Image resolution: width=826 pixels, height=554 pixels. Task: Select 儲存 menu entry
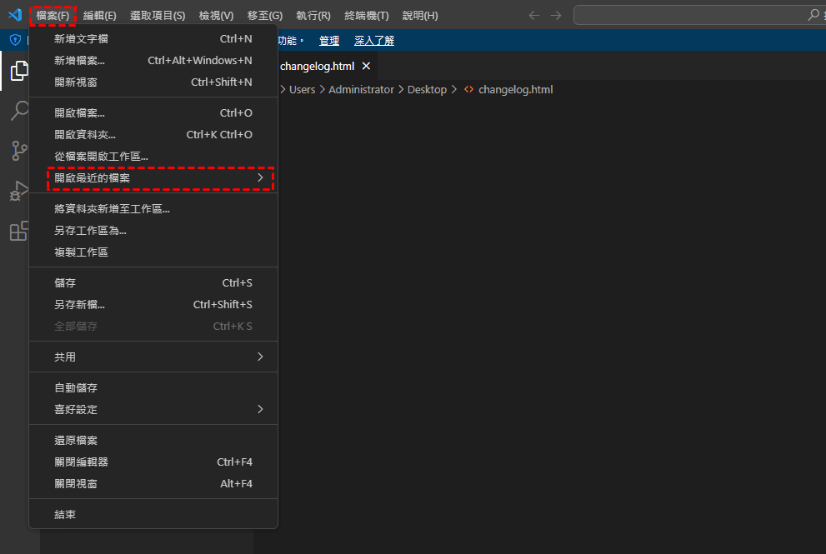[x=153, y=283]
